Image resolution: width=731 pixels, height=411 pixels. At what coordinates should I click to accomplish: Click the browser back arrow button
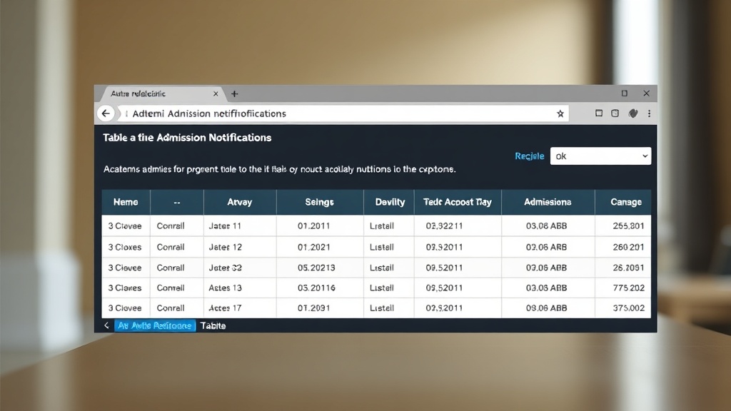106,113
